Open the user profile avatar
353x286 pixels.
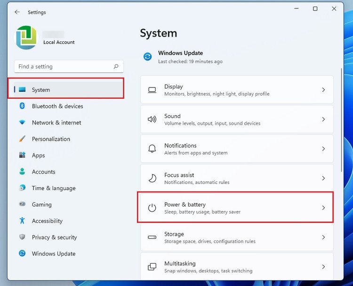coord(26,37)
